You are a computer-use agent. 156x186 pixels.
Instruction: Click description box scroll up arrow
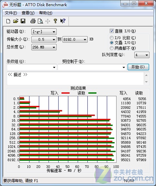pos(146,75)
